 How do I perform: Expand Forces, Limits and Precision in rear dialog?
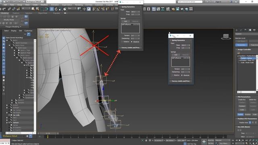131,48
